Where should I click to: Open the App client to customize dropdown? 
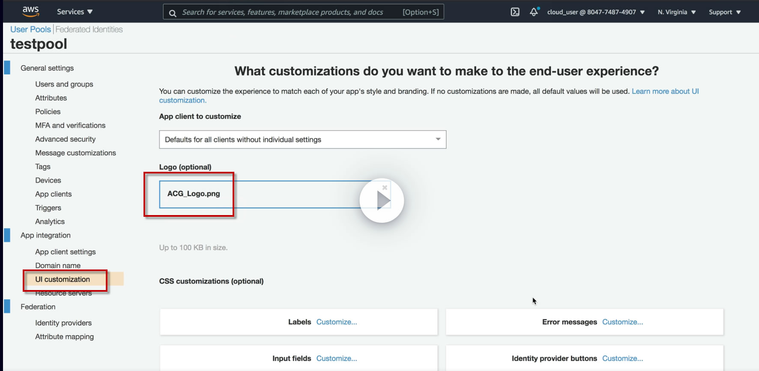click(x=302, y=140)
